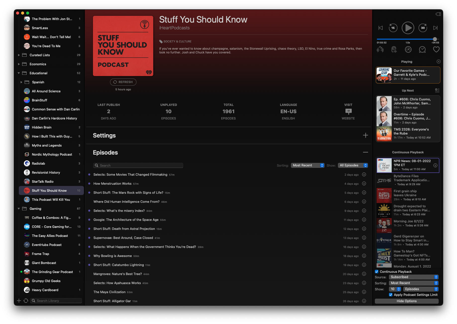Screen dimensions: 457x324
Task: Click the refresh library icon
Action: point(26,301)
